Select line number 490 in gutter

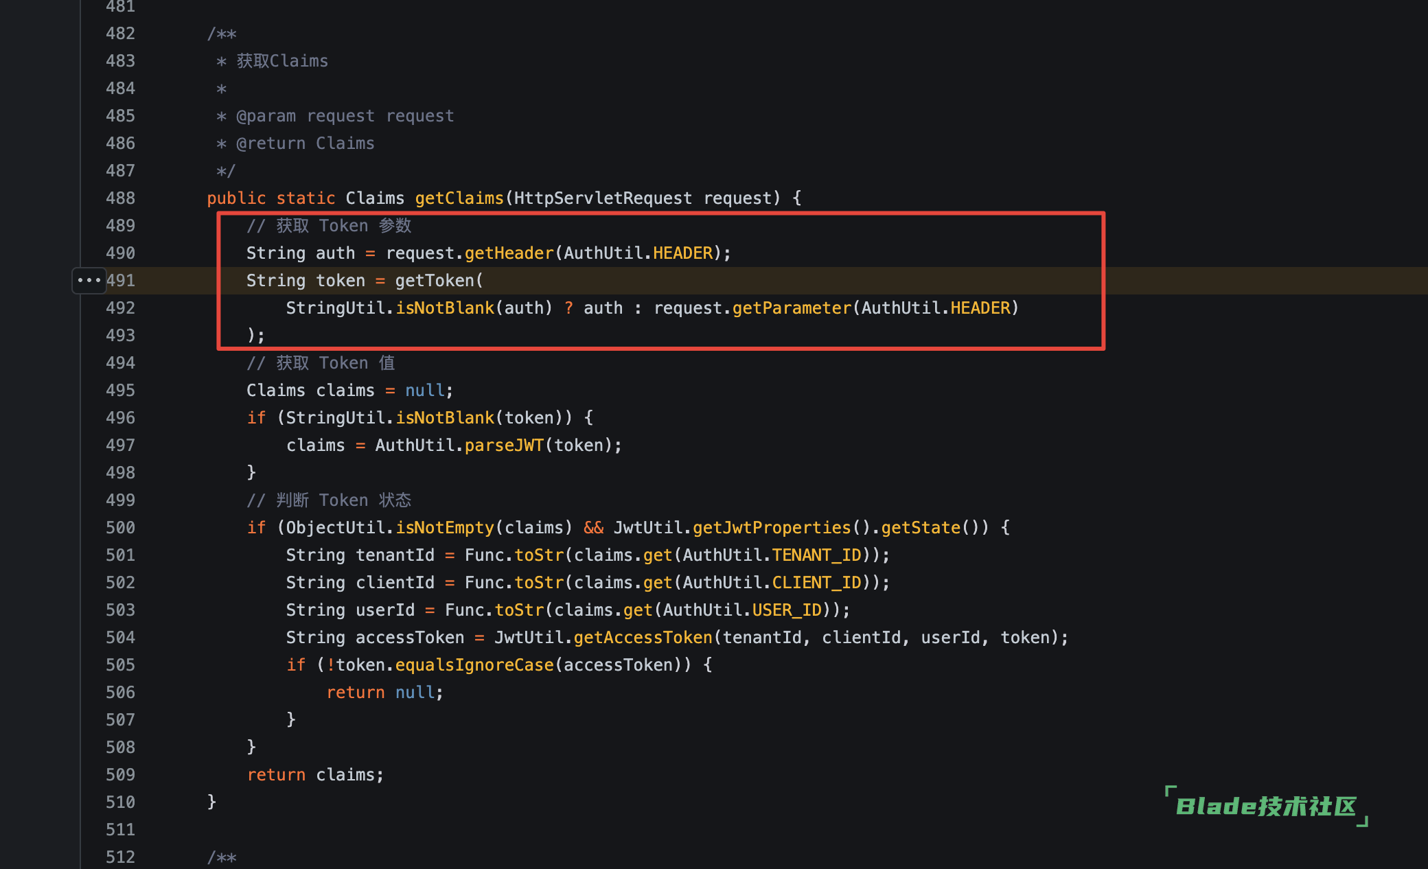tap(120, 253)
